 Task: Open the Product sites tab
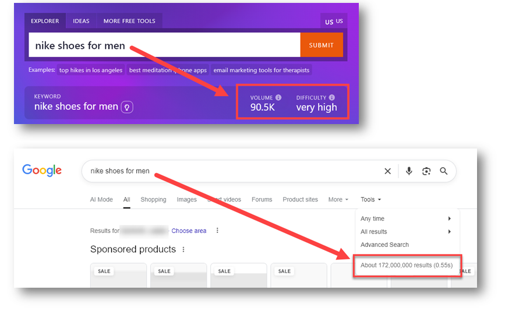click(300, 200)
